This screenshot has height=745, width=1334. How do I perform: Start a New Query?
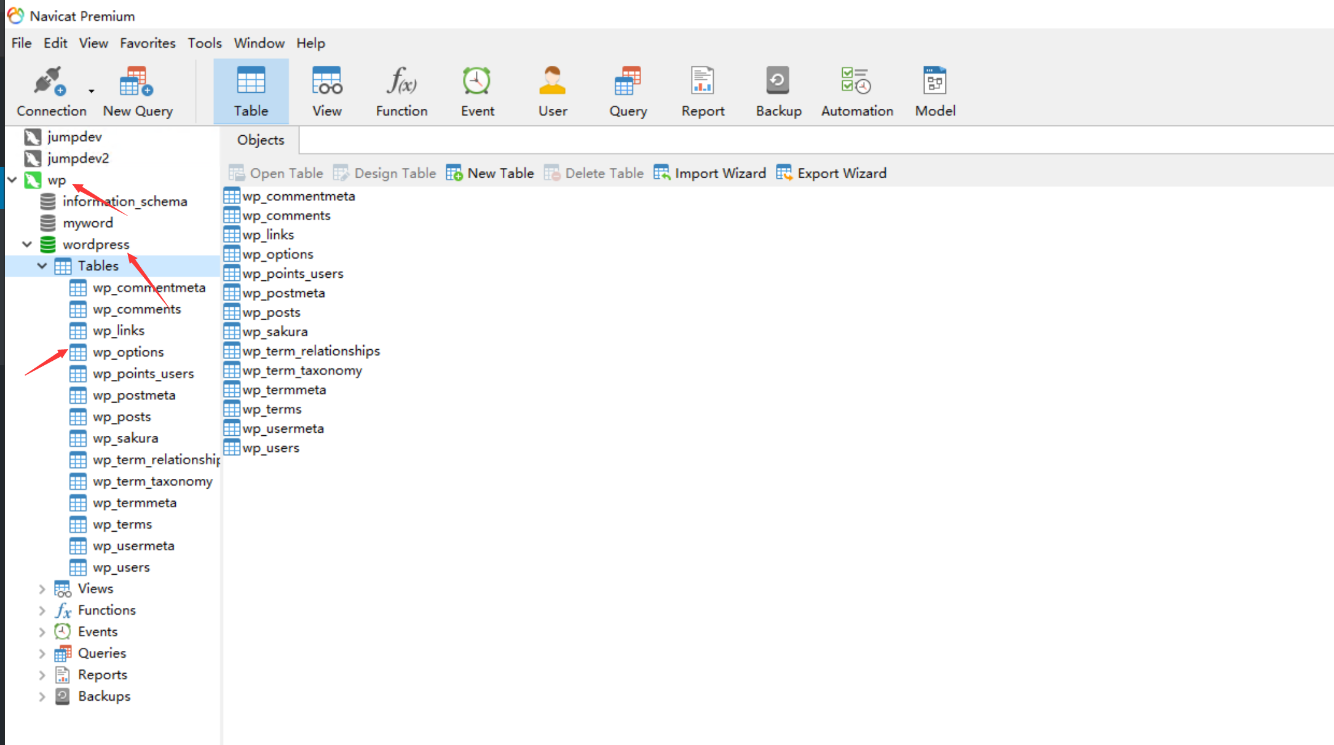click(137, 92)
